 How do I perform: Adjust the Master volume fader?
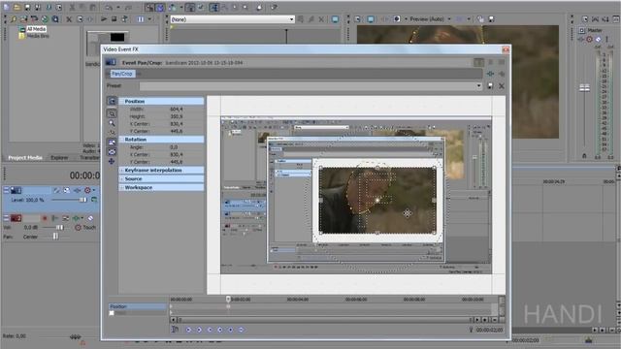pos(584,88)
